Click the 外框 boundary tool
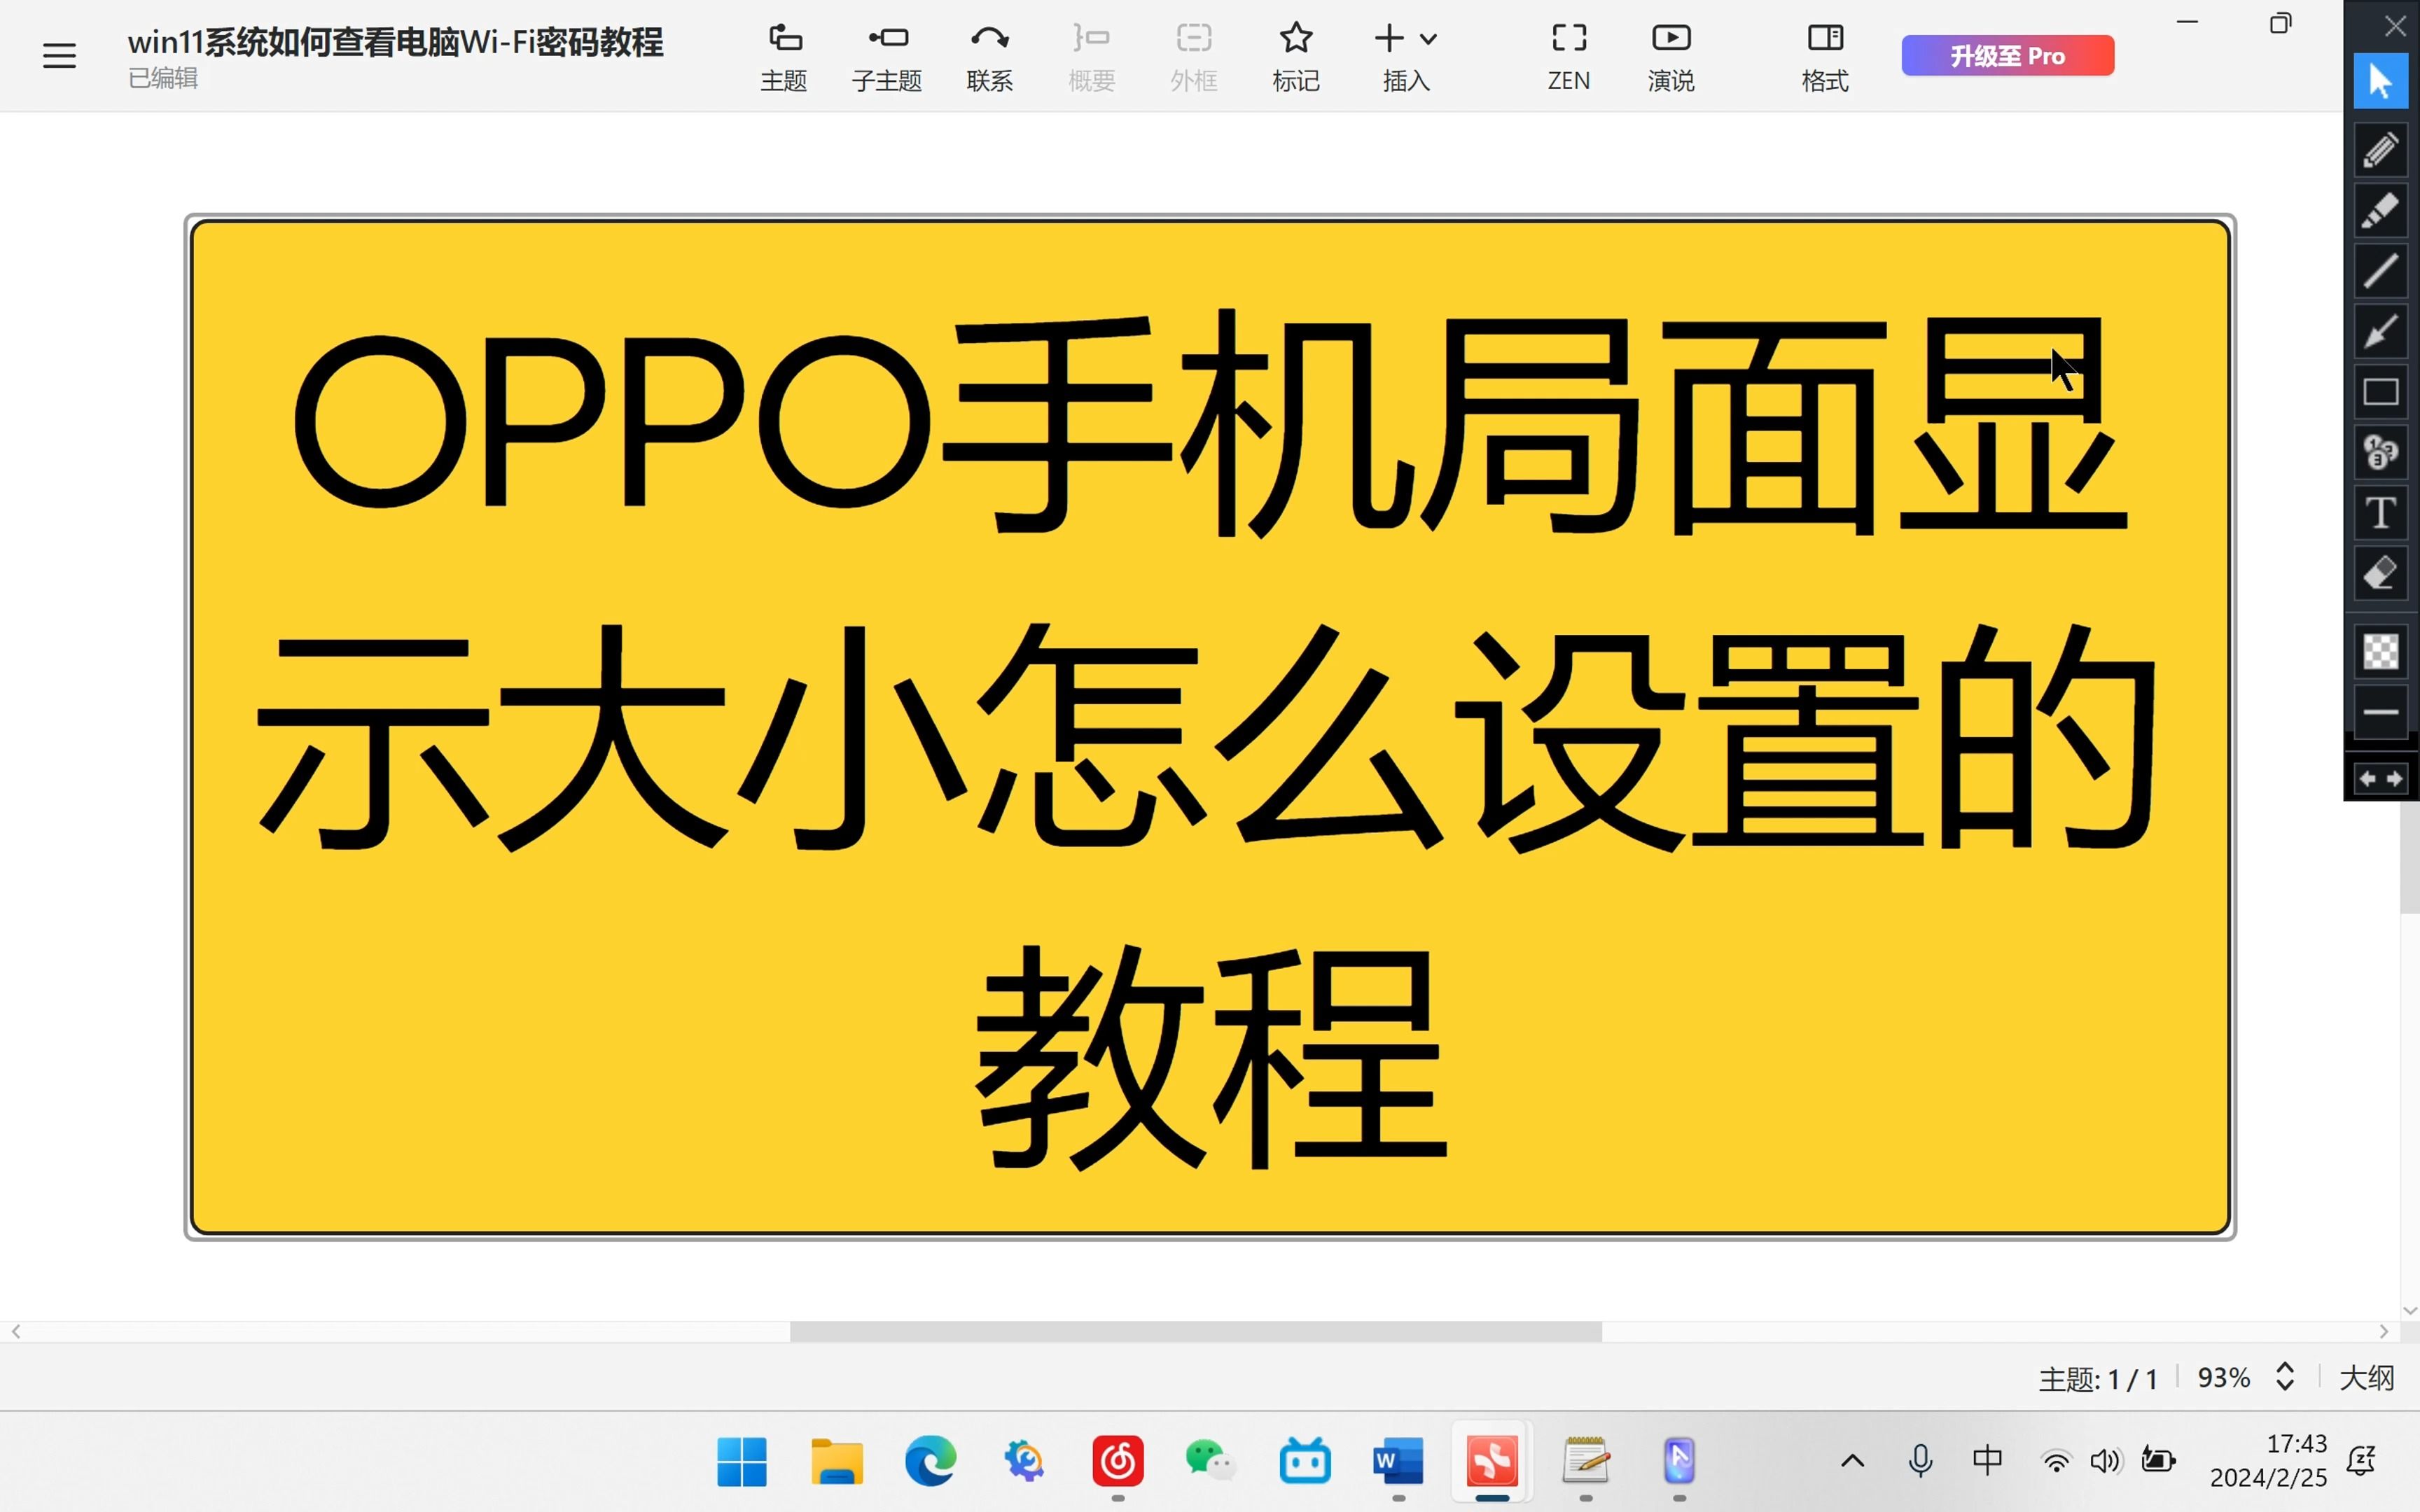This screenshot has width=2420, height=1512. (1194, 57)
